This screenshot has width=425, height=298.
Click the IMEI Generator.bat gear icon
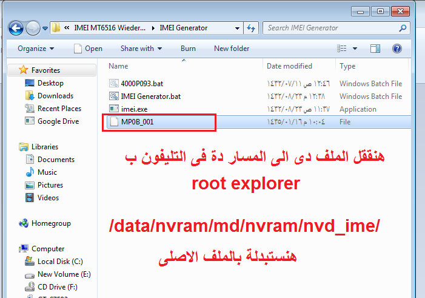pos(113,96)
